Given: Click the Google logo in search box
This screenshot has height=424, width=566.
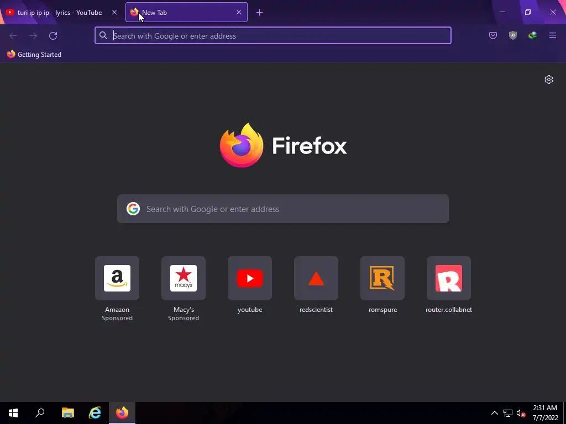Looking at the screenshot, I should [x=133, y=209].
